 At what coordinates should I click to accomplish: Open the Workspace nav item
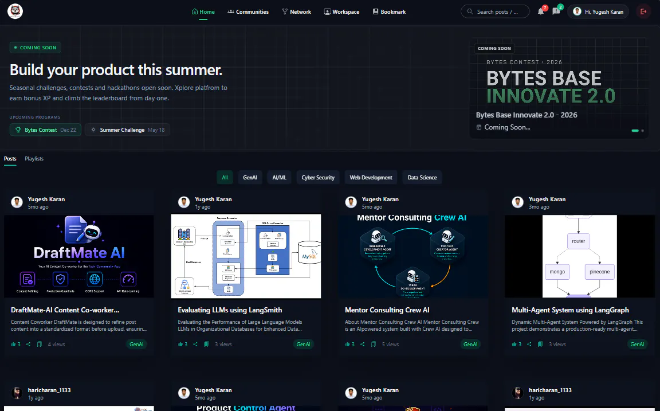tap(341, 12)
